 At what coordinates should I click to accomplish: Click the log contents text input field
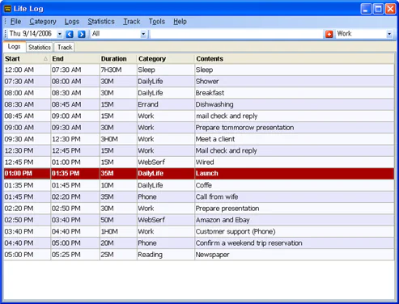coord(236,34)
